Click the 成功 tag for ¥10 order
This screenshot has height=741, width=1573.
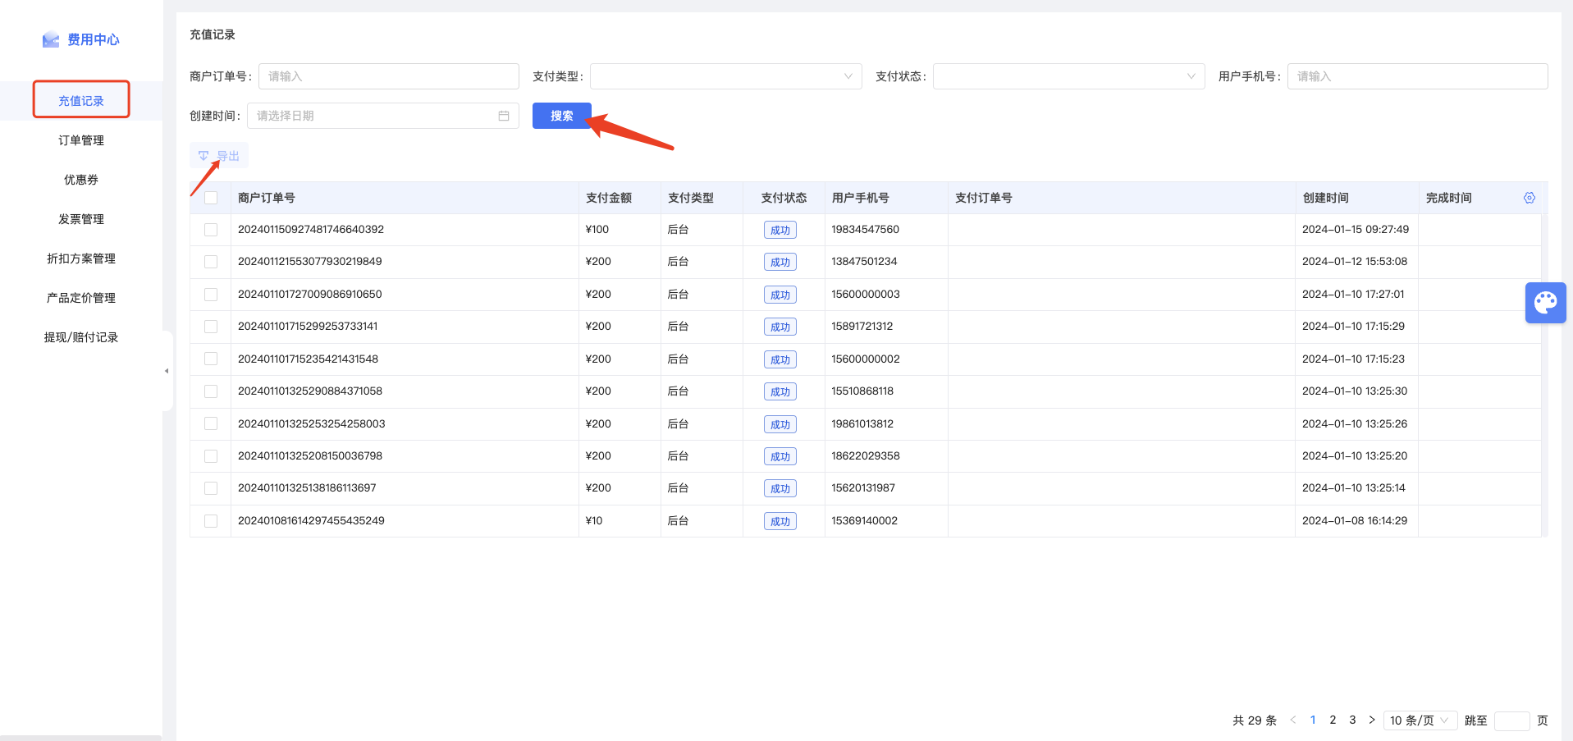780,522
